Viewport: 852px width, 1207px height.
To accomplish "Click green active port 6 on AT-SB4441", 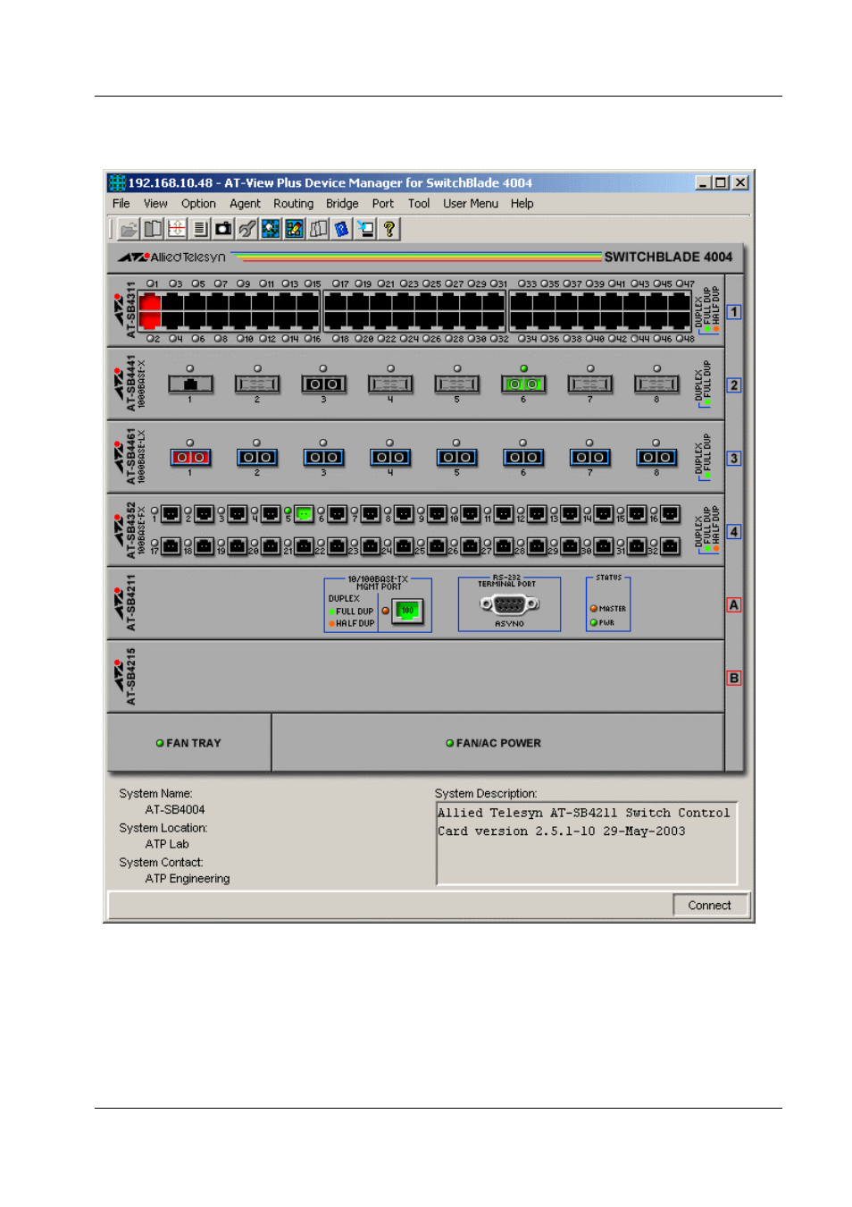I will [x=523, y=384].
